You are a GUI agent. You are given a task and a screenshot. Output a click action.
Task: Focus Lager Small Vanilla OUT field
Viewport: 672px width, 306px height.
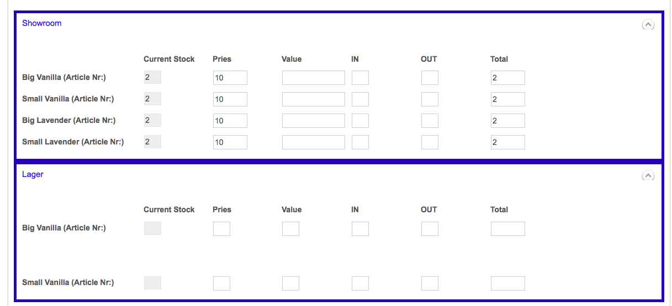[430, 283]
